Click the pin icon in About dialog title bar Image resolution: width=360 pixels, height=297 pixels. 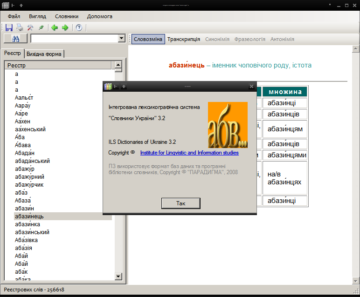tap(116, 87)
